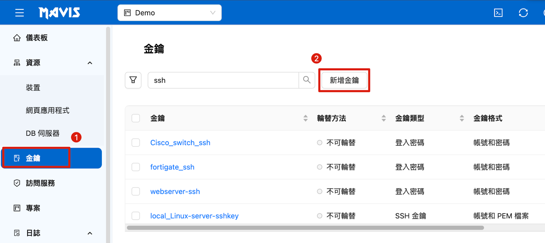This screenshot has width=545, height=243.
Task: Open 訪問服務 in sidebar
Action: tap(40, 183)
